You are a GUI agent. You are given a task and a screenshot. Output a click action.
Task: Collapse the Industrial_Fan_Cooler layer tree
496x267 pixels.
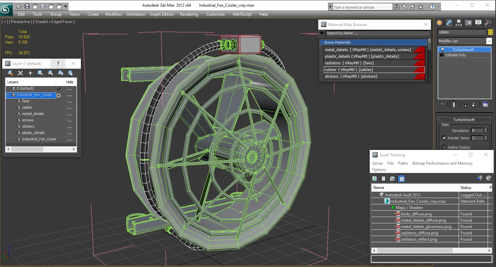tap(8, 95)
